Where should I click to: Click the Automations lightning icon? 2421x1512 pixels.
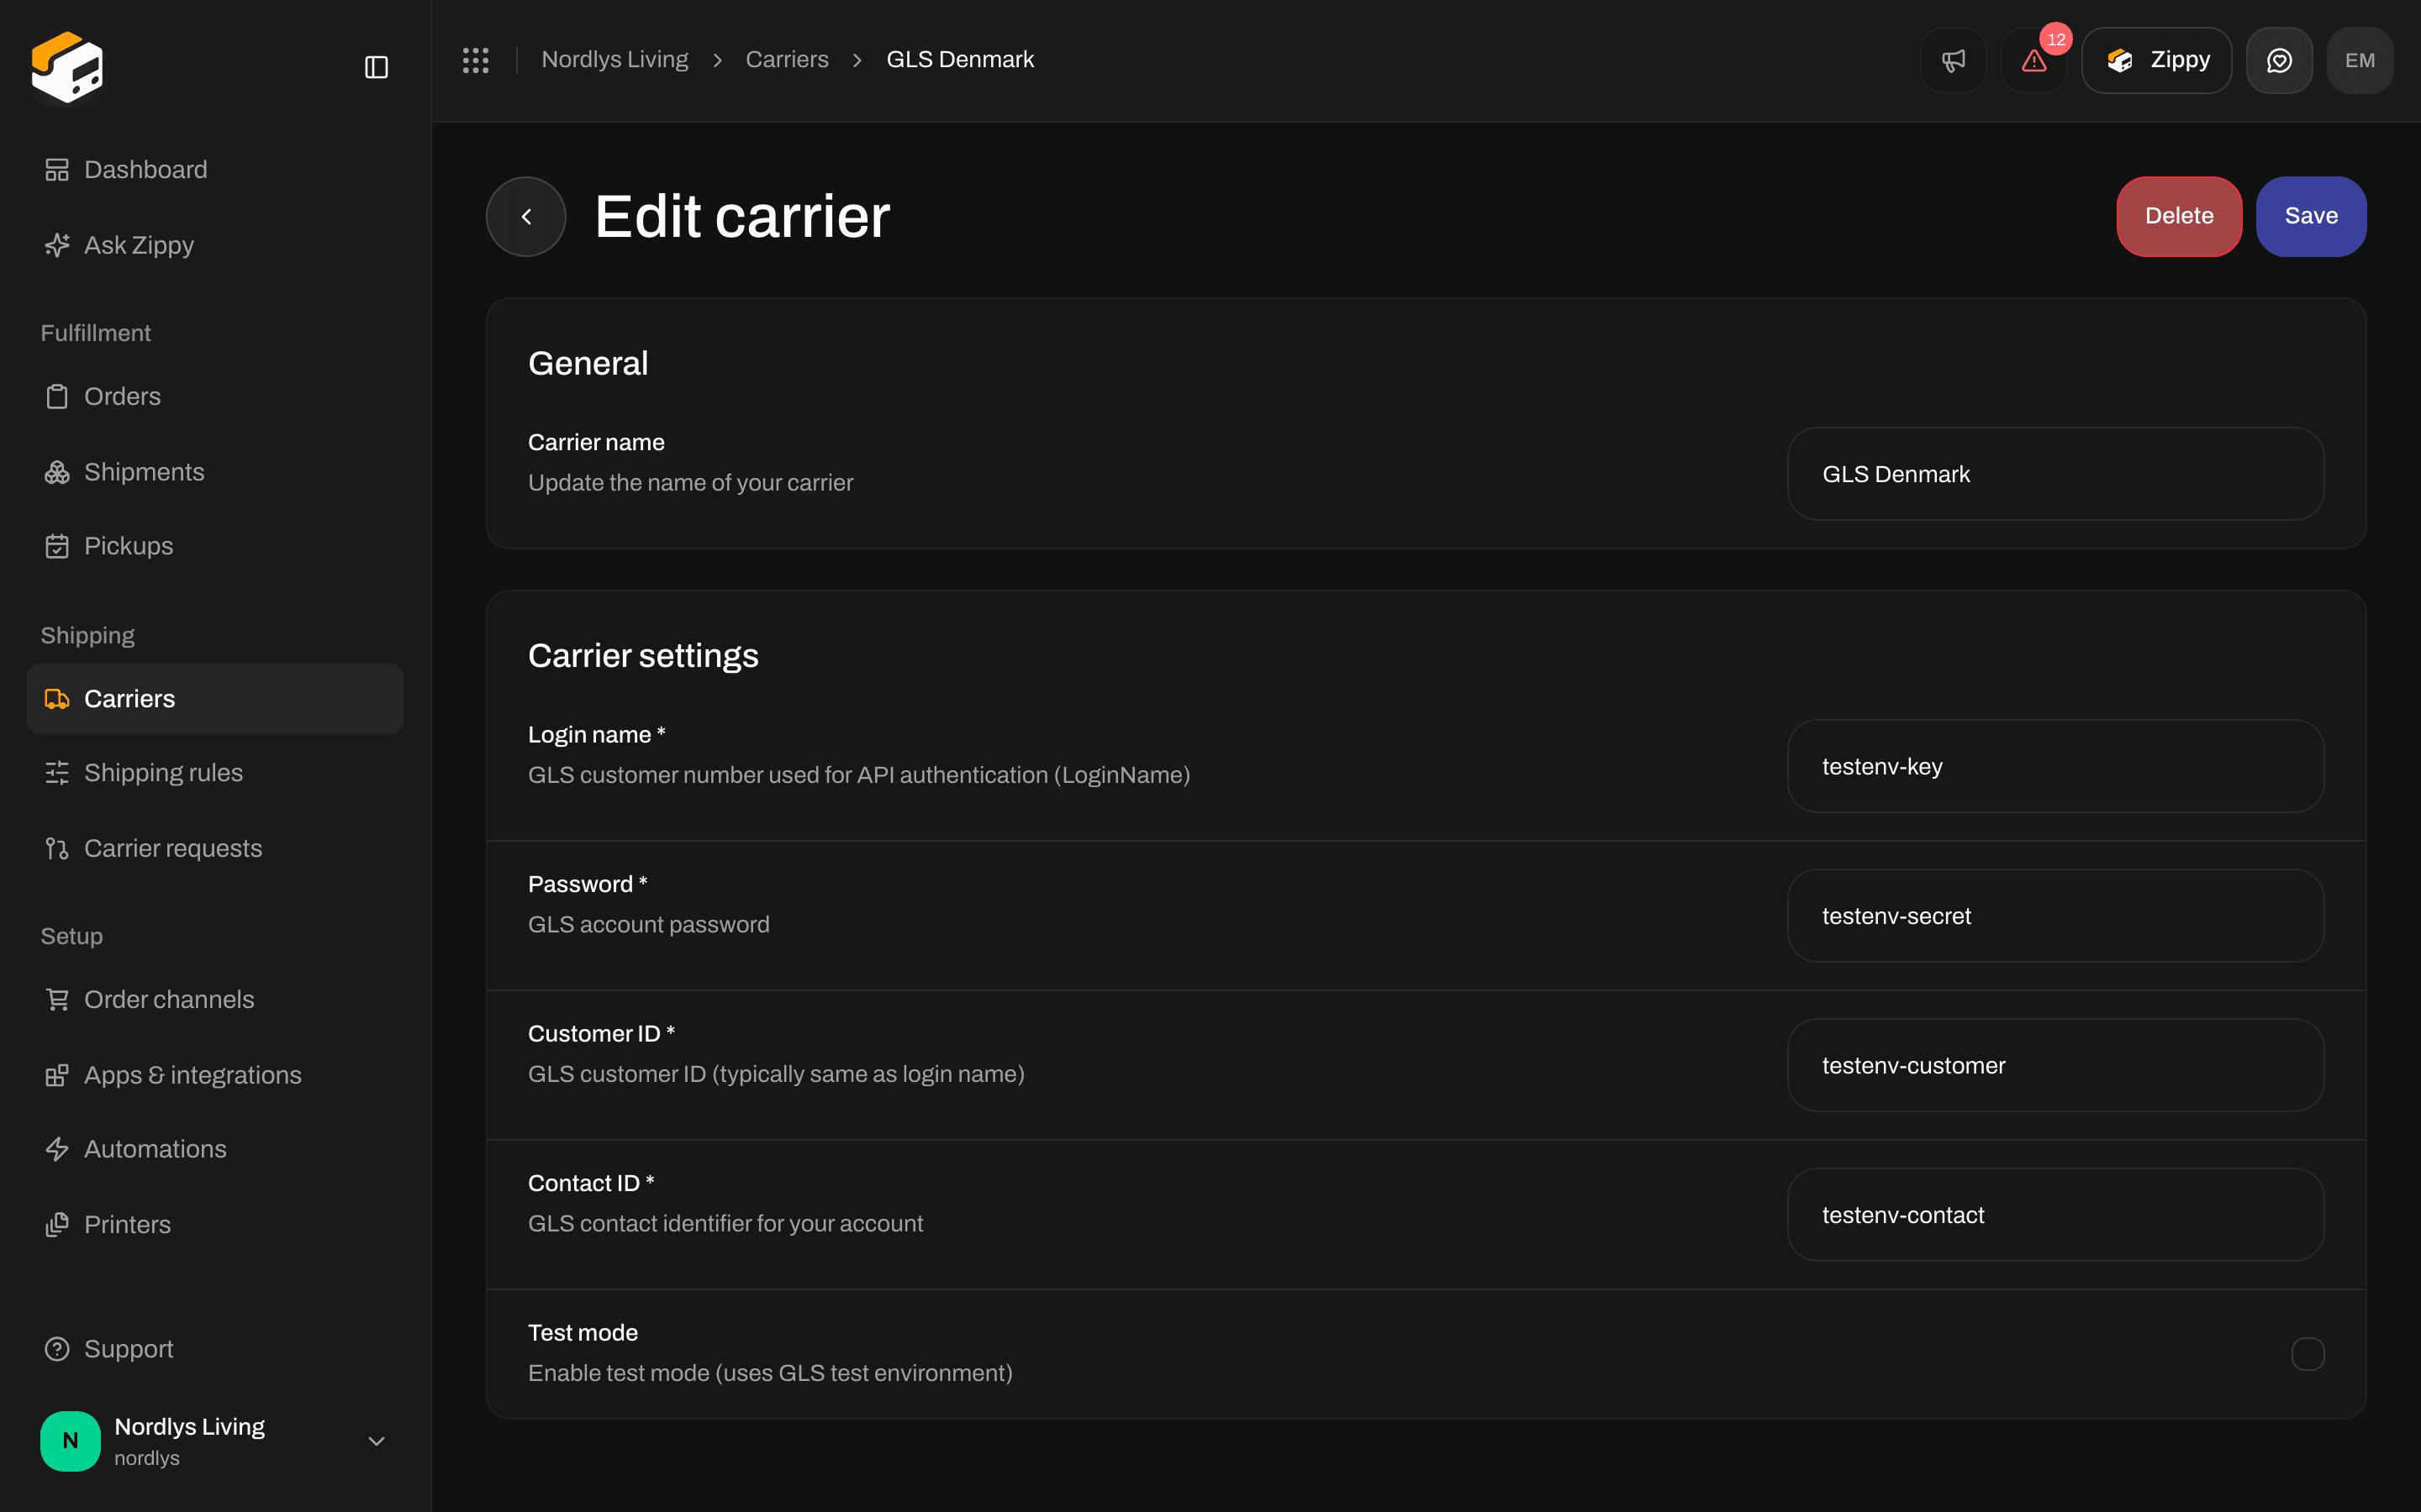click(57, 1149)
